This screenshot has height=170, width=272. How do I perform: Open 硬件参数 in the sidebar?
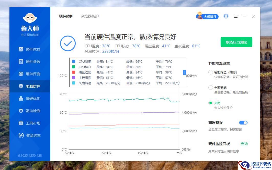pos(30,62)
